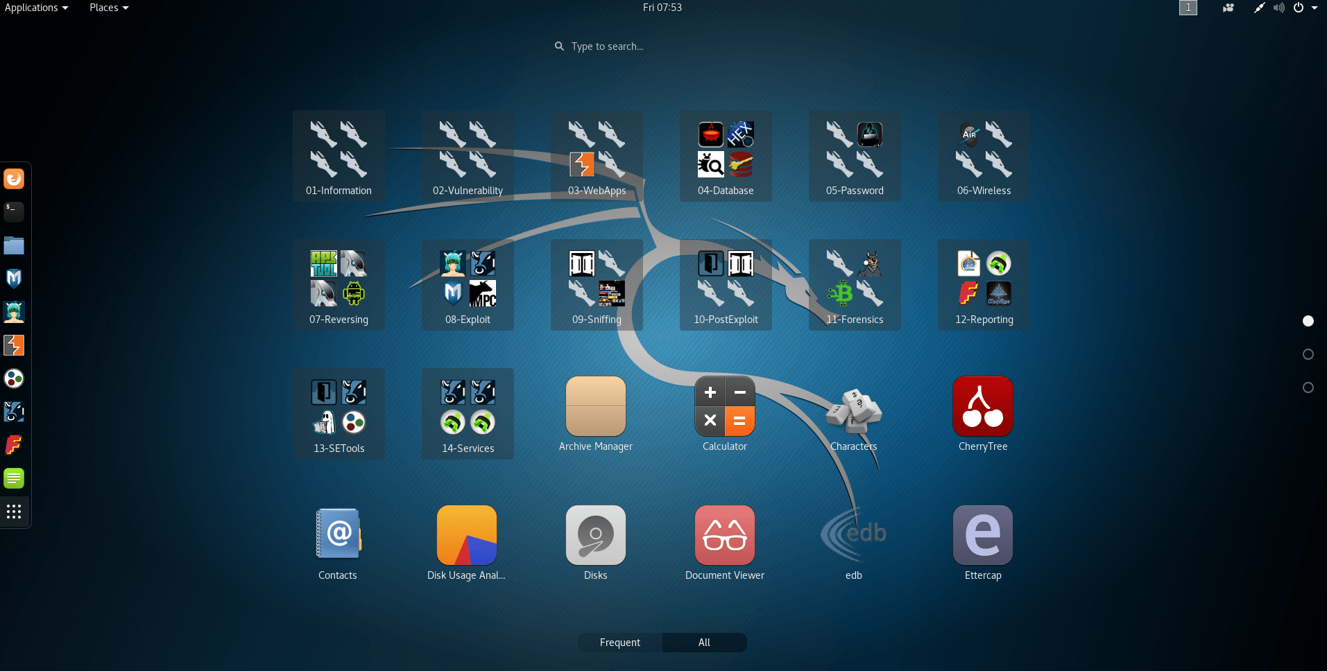Go to second app page indicator
1327x671 pixels.
click(x=1308, y=354)
